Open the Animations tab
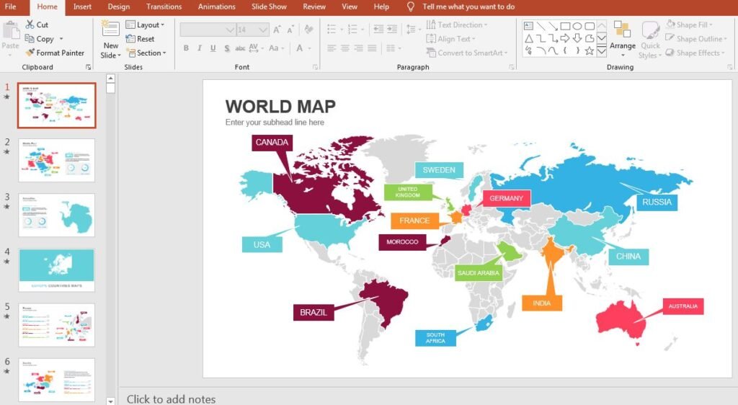Image resolution: width=738 pixels, height=405 pixels. [216, 6]
